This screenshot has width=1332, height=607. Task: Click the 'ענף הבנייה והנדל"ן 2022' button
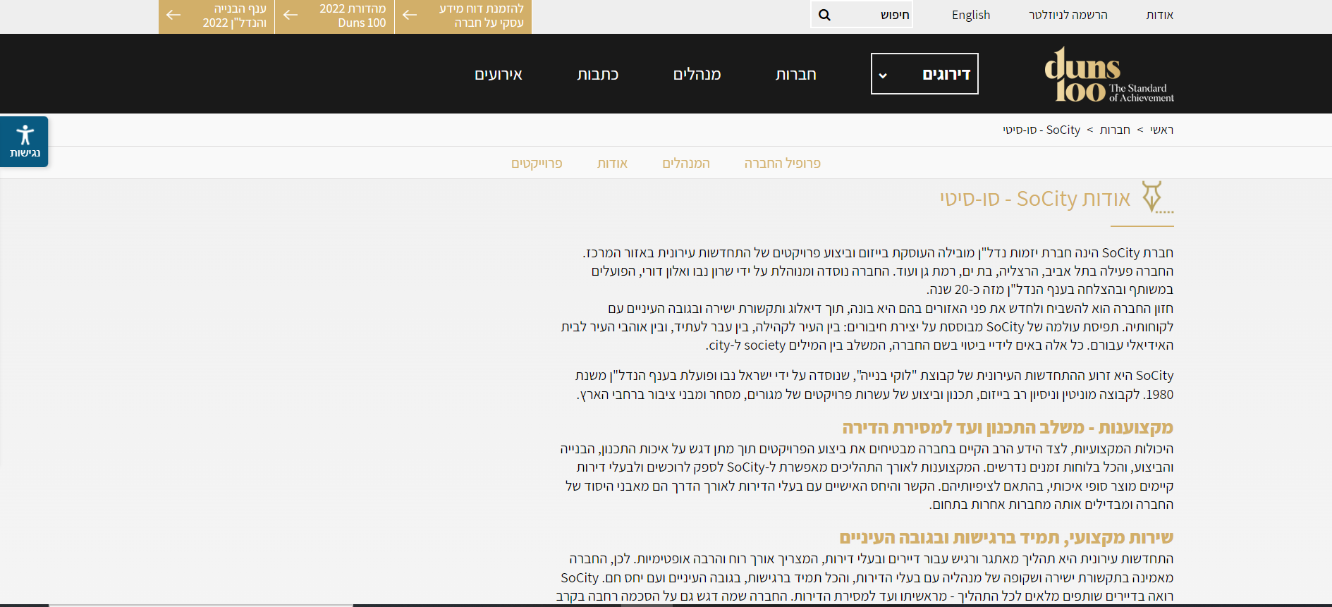pyautogui.click(x=216, y=16)
